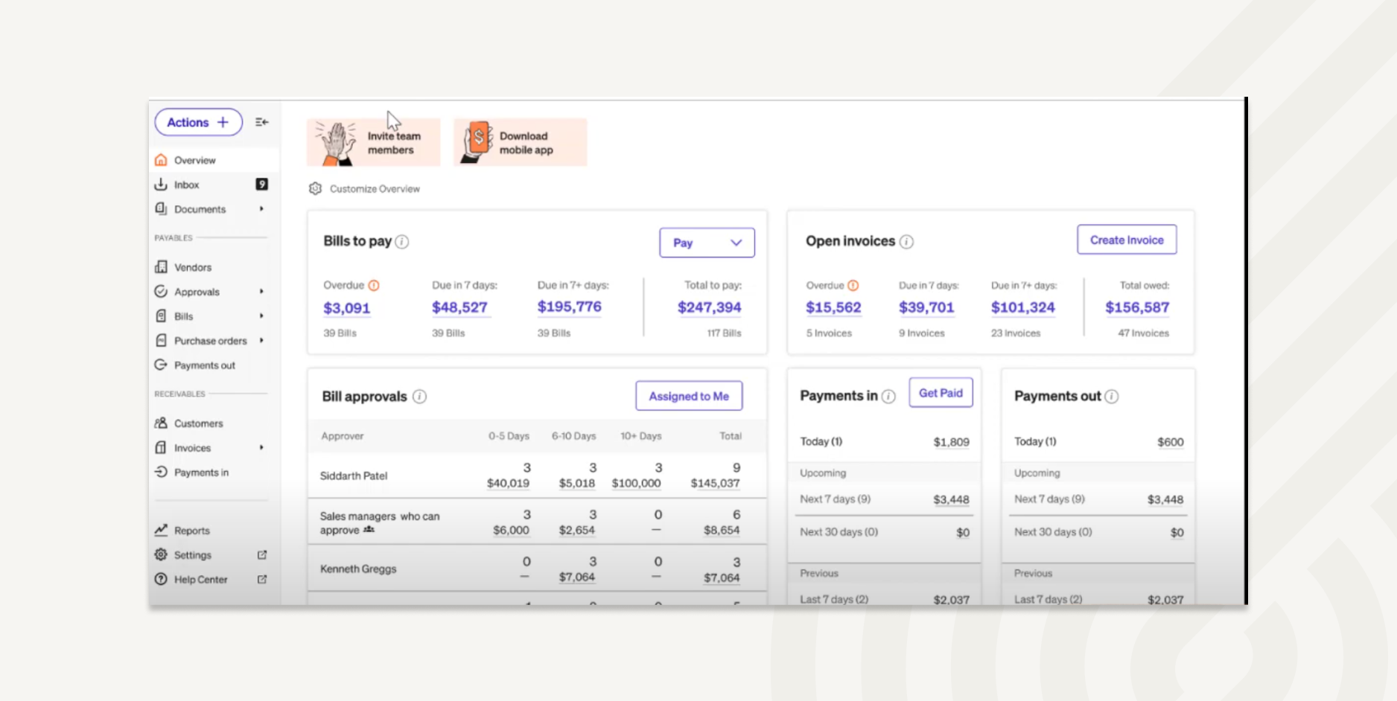
Task: Click the $195,776 bills amount
Action: (x=570, y=307)
